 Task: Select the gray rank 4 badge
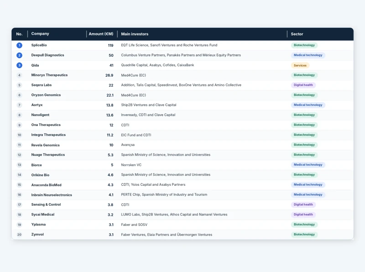point(19,75)
